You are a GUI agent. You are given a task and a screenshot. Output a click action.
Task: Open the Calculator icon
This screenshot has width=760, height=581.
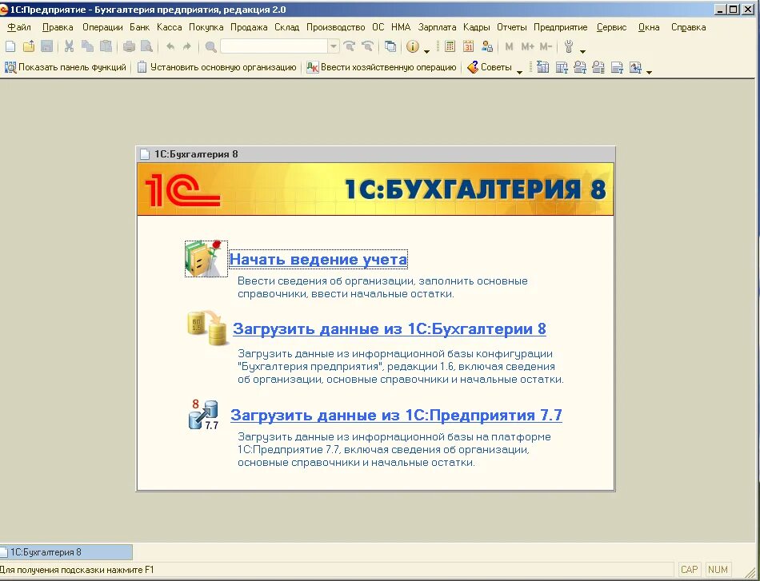(x=450, y=46)
